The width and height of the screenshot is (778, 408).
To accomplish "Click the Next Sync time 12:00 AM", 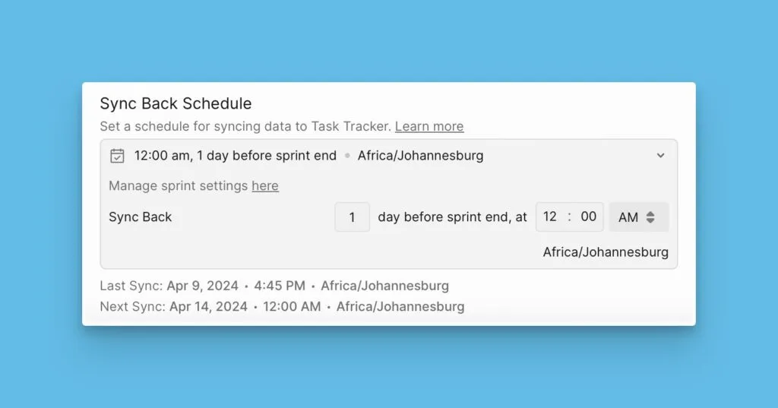I will [291, 307].
